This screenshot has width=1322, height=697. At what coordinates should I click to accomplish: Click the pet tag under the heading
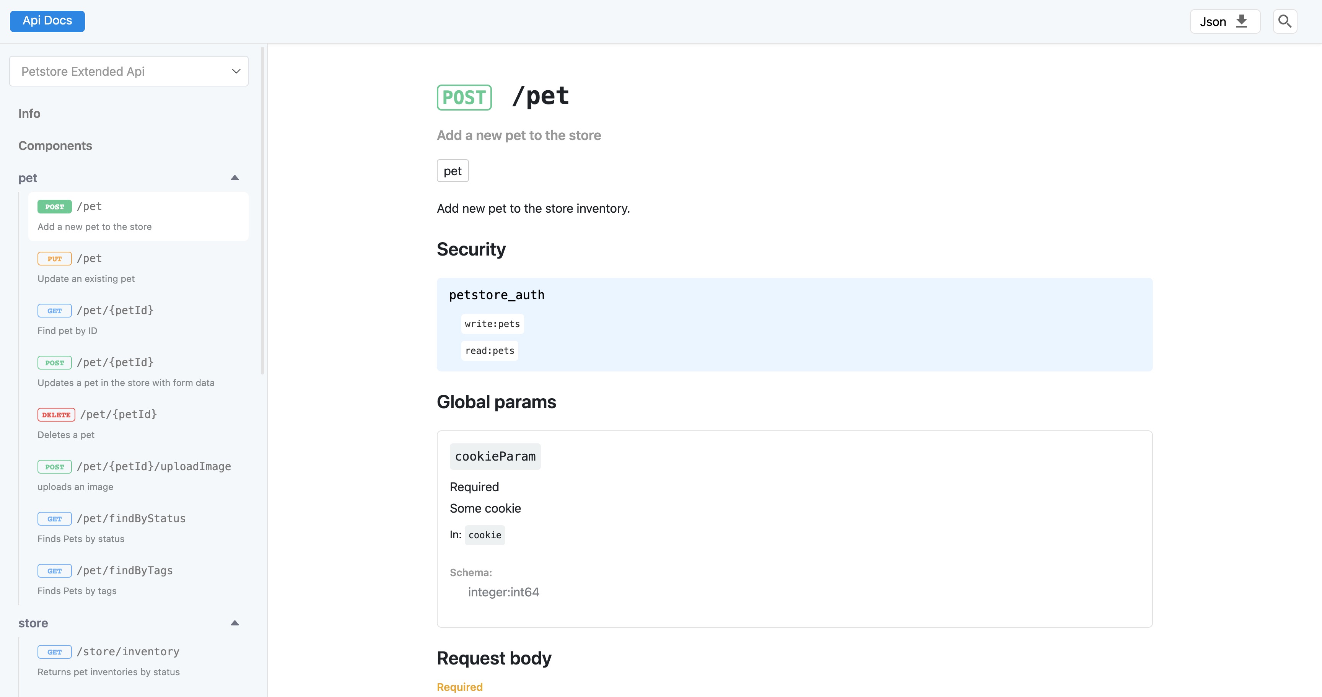[x=452, y=171]
